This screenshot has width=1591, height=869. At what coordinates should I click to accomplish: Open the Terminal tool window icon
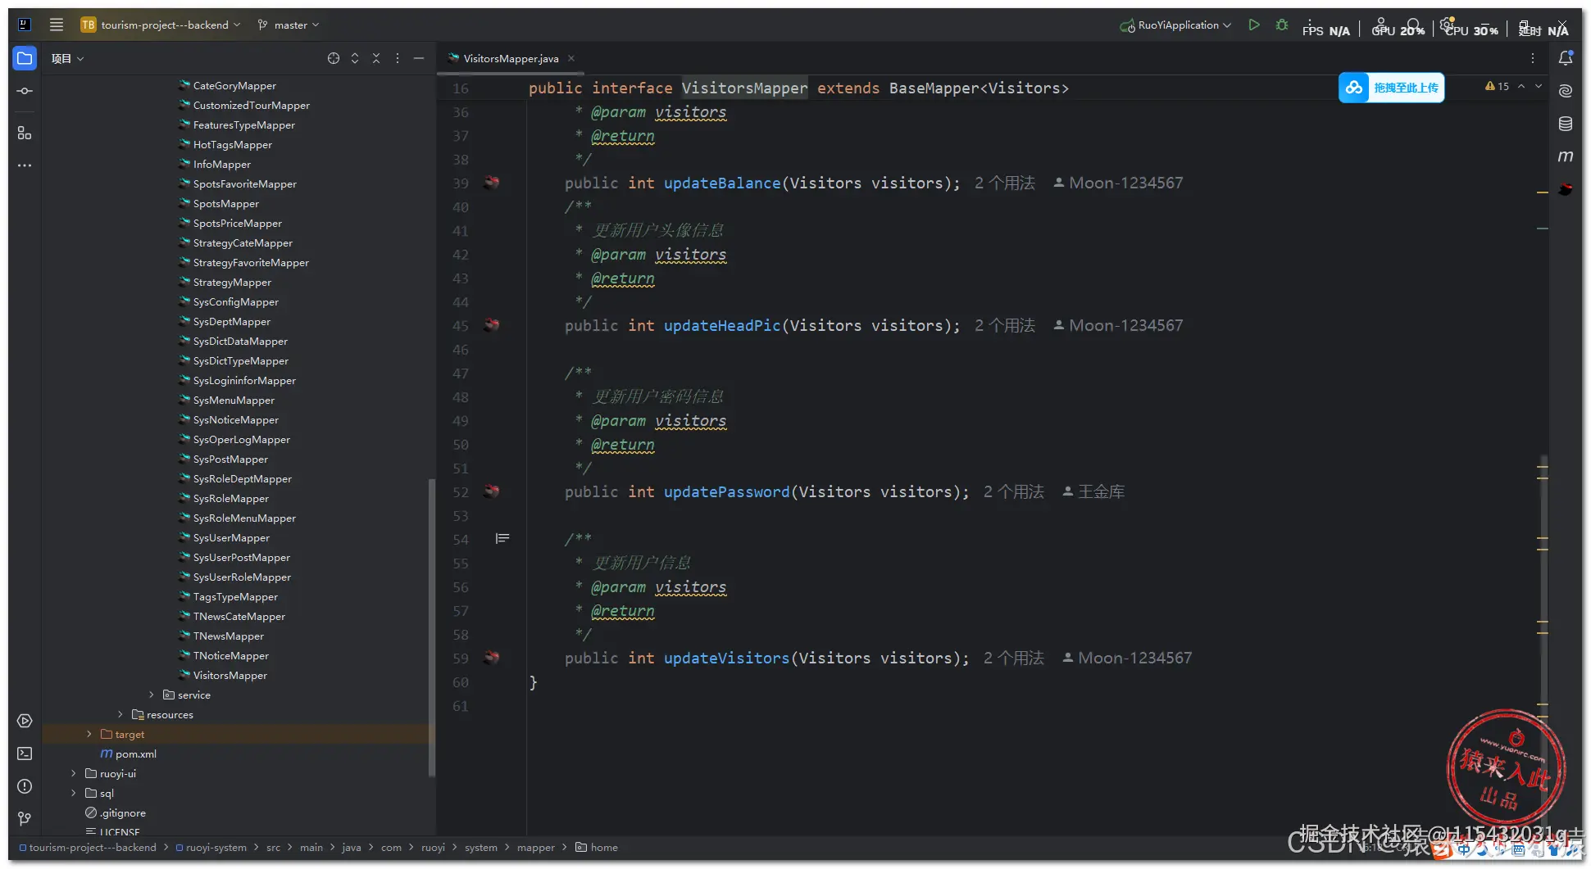25,754
